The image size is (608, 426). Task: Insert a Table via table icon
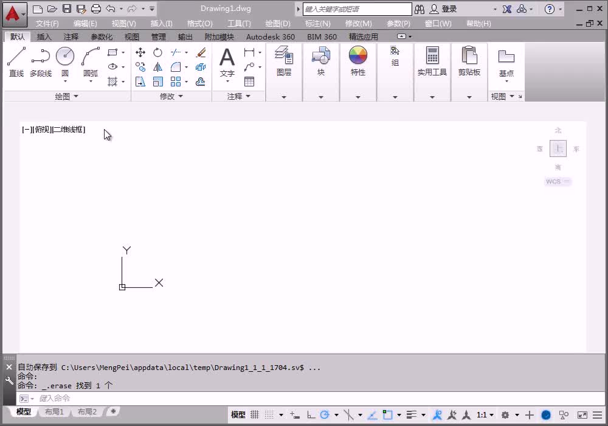(x=249, y=82)
